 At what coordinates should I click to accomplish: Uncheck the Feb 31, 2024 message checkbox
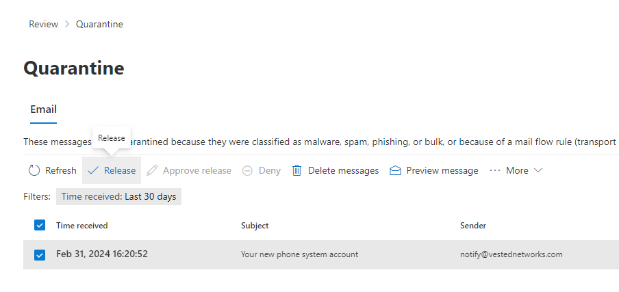pos(40,255)
